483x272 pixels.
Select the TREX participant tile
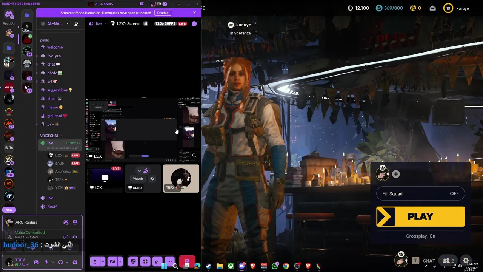coord(181,178)
